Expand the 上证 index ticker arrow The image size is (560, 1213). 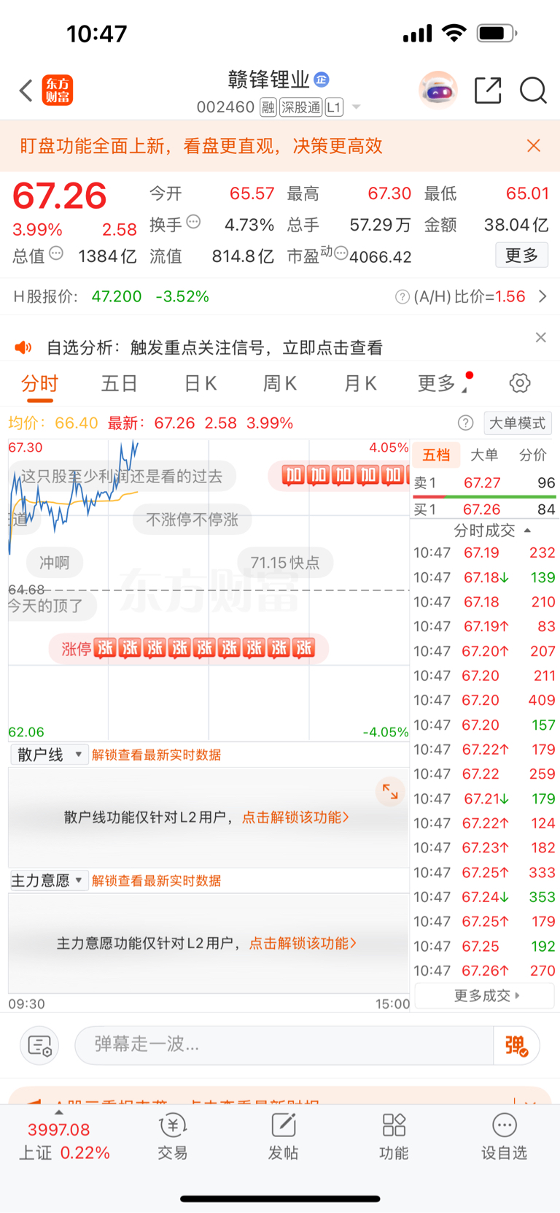tap(58, 1112)
